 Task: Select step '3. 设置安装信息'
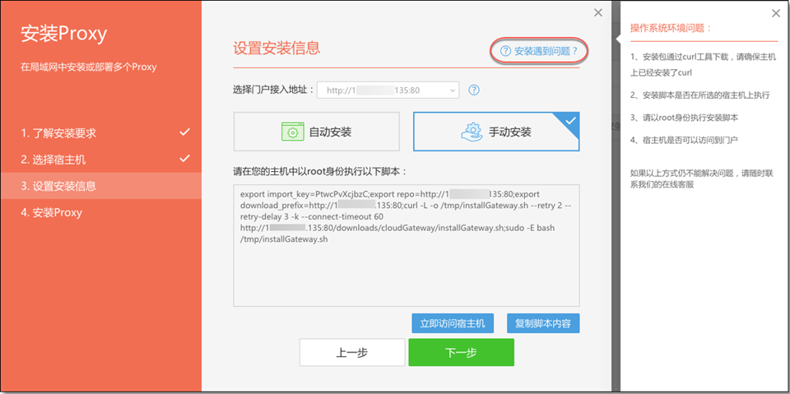coord(100,186)
